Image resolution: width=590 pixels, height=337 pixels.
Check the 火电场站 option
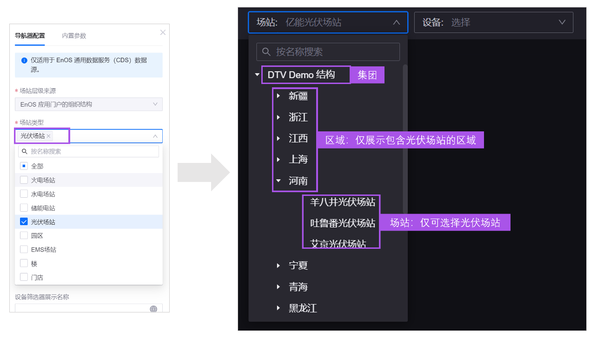tap(24, 180)
